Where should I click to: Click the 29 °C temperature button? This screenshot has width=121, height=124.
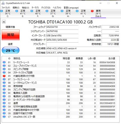point(11,50)
